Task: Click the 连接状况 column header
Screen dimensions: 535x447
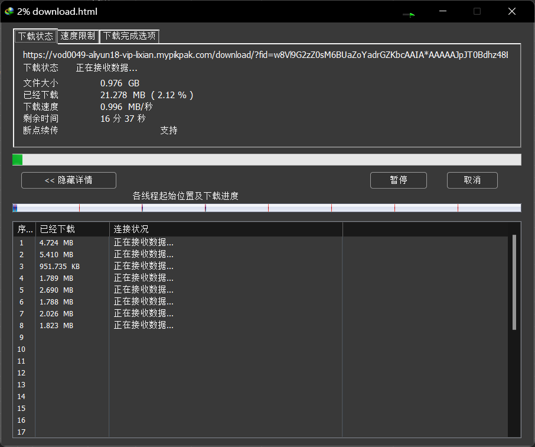Action: (226, 229)
